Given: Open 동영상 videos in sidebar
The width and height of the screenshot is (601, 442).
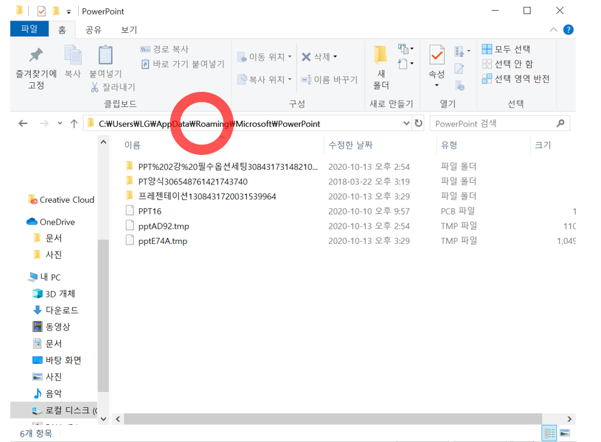Looking at the screenshot, I should click(x=51, y=327).
